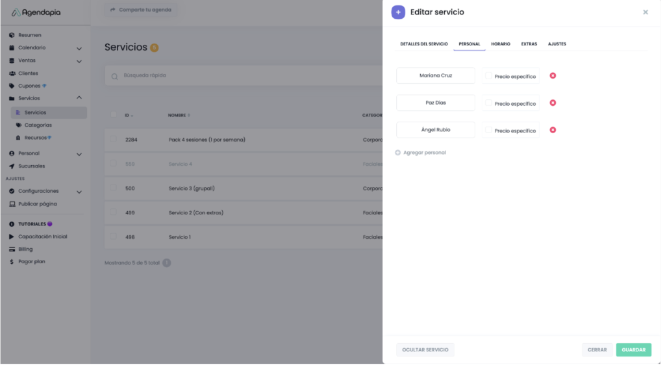Toggle Precio específico for Ángel Rubio

coord(489,130)
